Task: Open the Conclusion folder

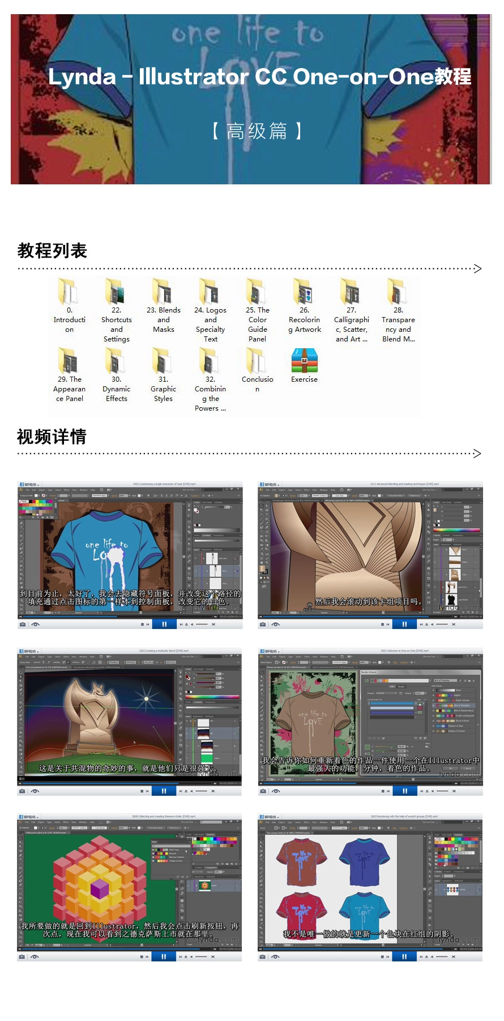Action: pyautogui.click(x=257, y=370)
